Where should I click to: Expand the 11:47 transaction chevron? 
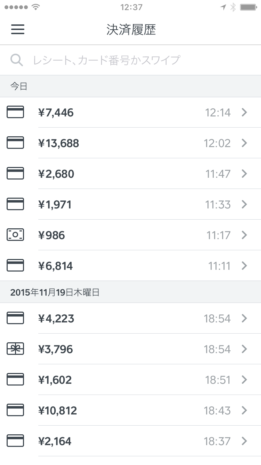tap(244, 174)
